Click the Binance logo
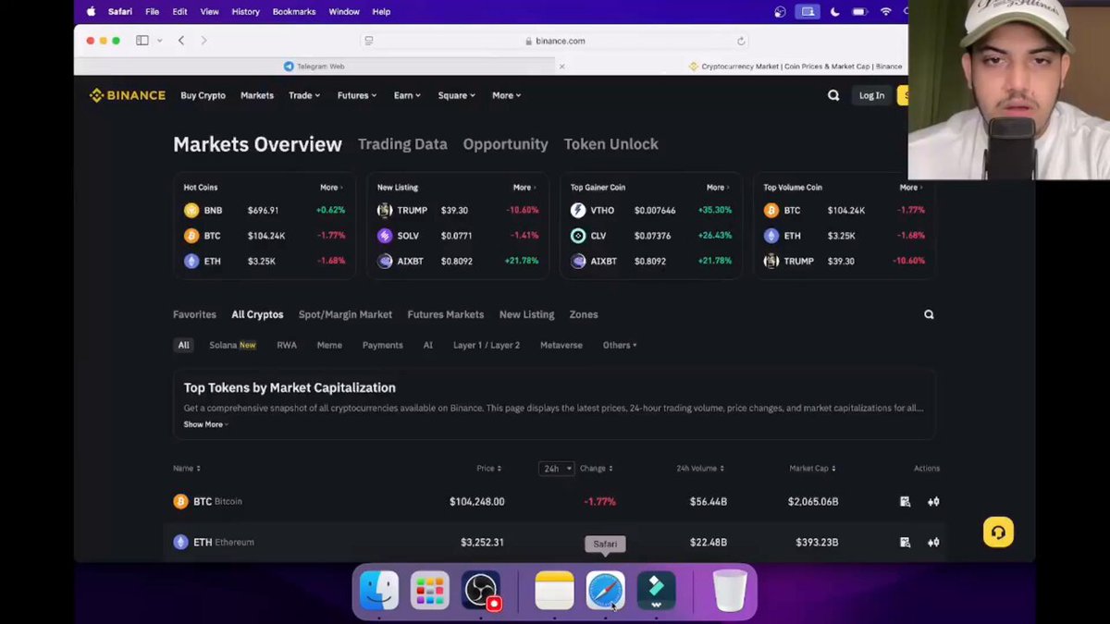 point(127,95)
